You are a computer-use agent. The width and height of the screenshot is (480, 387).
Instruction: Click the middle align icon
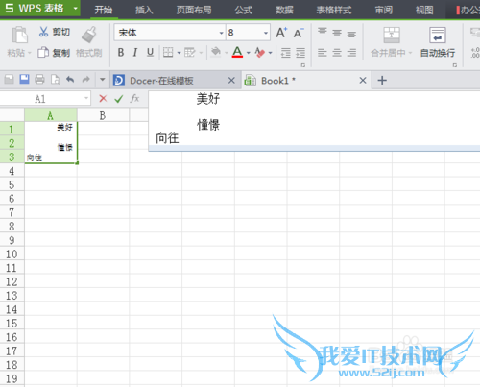pyautogui.click(x=337, y=33)
